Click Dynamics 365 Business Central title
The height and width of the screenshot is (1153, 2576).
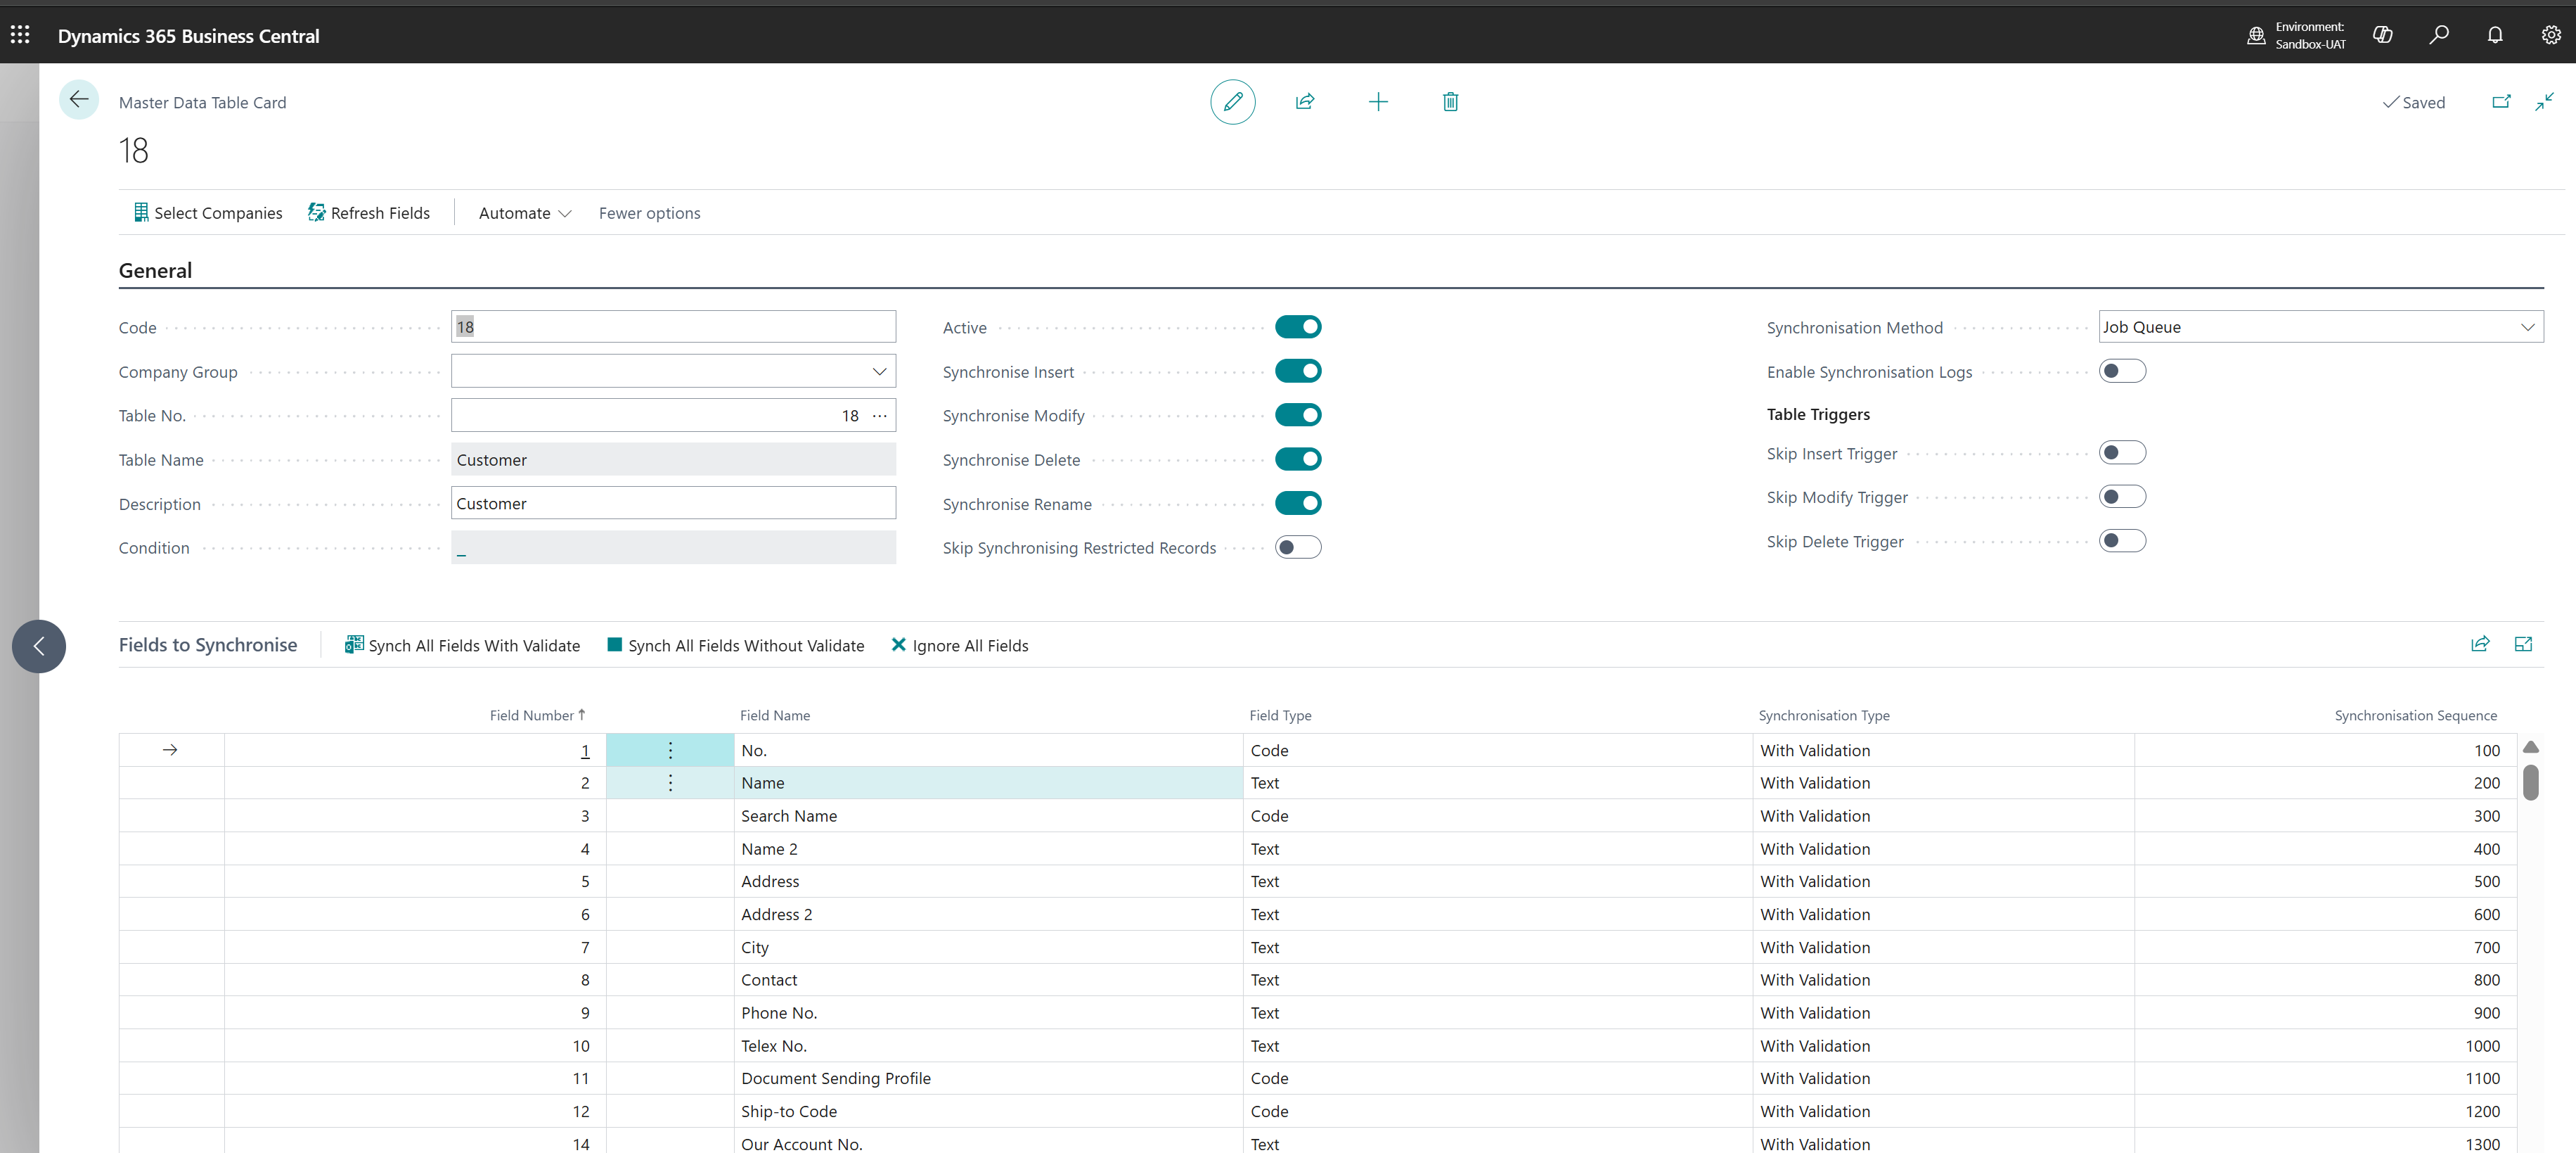pyautogui.click(x=188, y=35)
